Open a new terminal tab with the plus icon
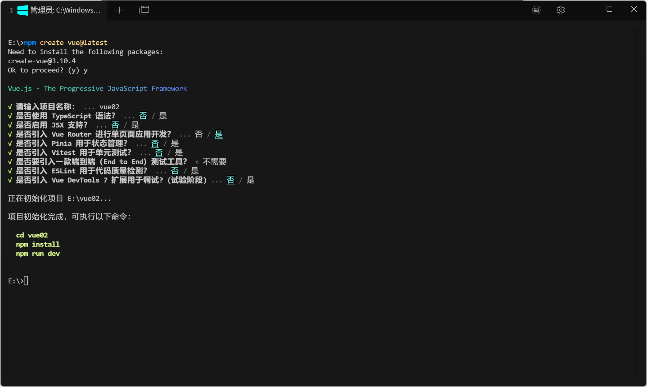The width and height of the screenshot is (647, 387). coord(119,10)
